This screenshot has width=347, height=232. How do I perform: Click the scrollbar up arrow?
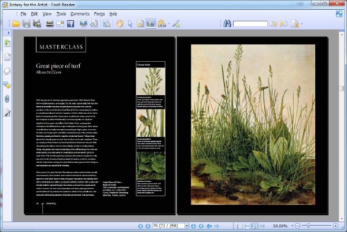(x=342, y=35)
